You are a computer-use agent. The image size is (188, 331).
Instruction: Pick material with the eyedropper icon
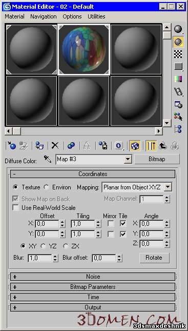48,159
